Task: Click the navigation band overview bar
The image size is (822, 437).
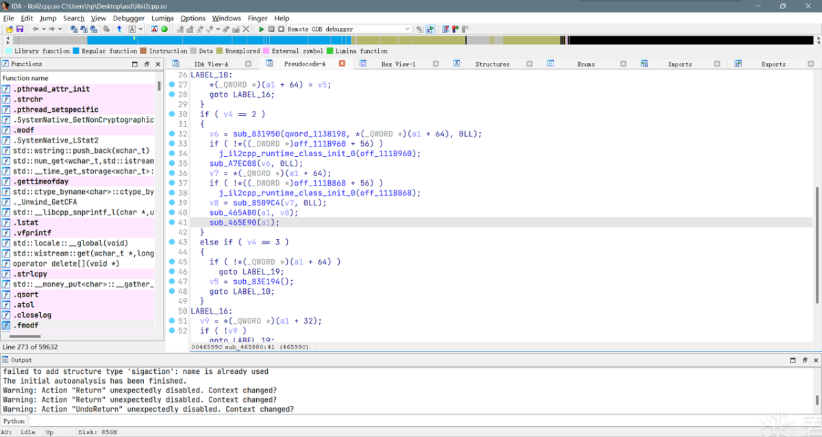Action: pos(411,40)
